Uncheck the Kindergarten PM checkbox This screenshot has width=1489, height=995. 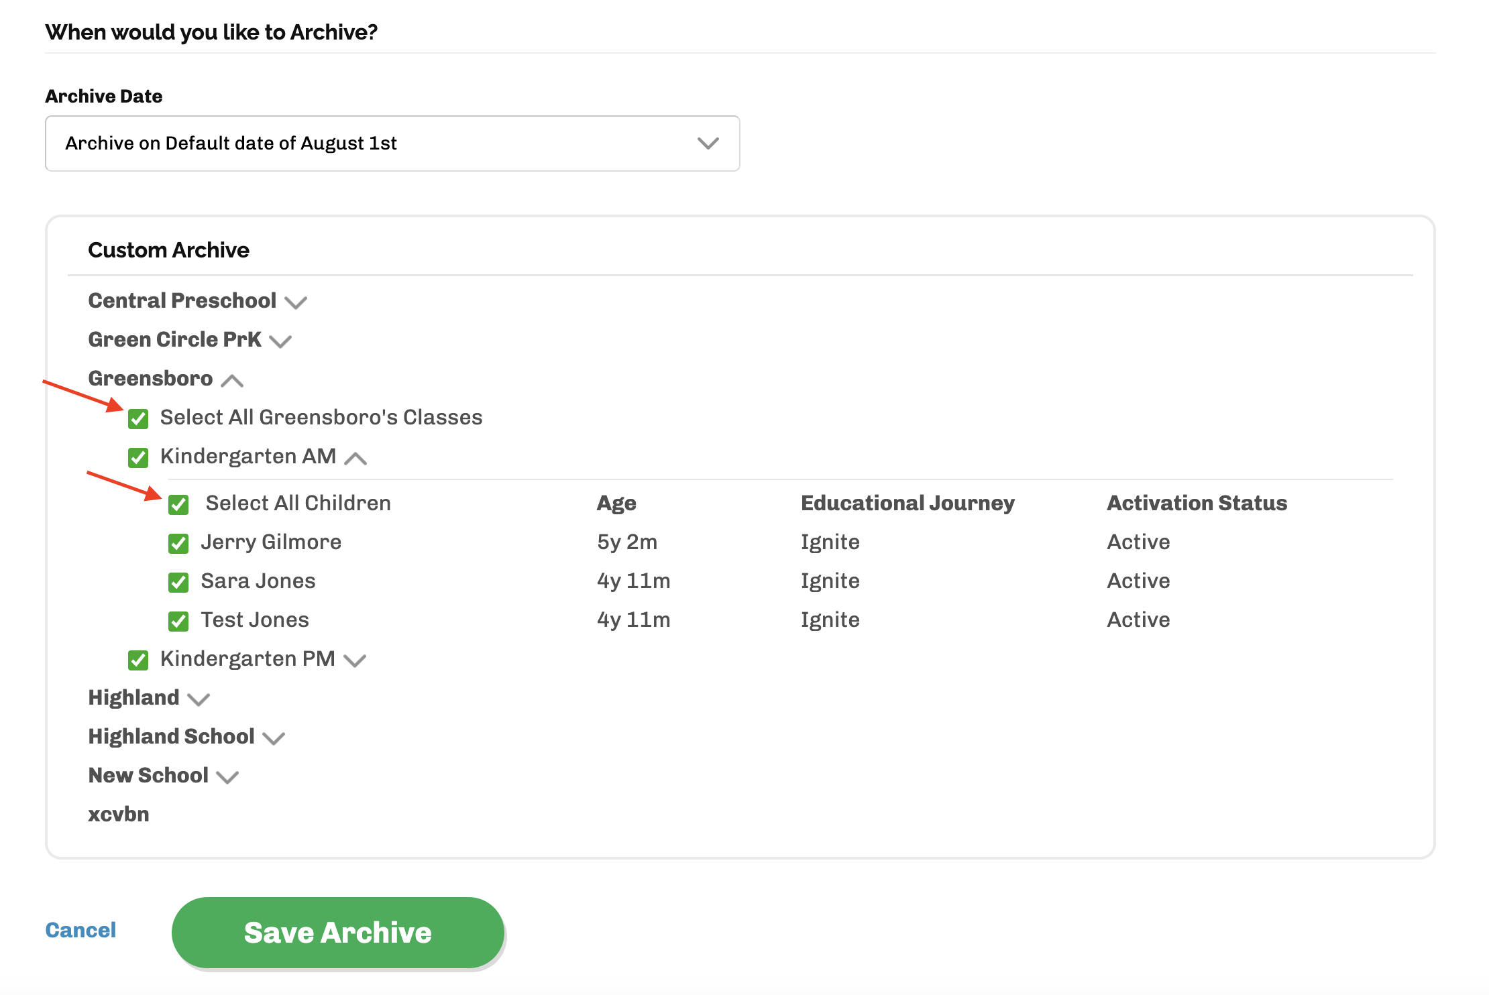point(137,660)
